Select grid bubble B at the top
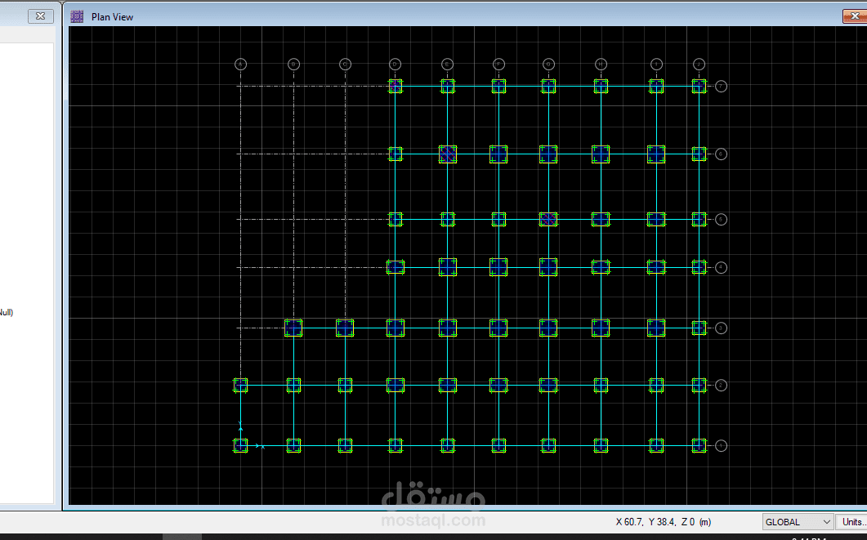The height and width of the screenshot is (540, 867). 293,65
